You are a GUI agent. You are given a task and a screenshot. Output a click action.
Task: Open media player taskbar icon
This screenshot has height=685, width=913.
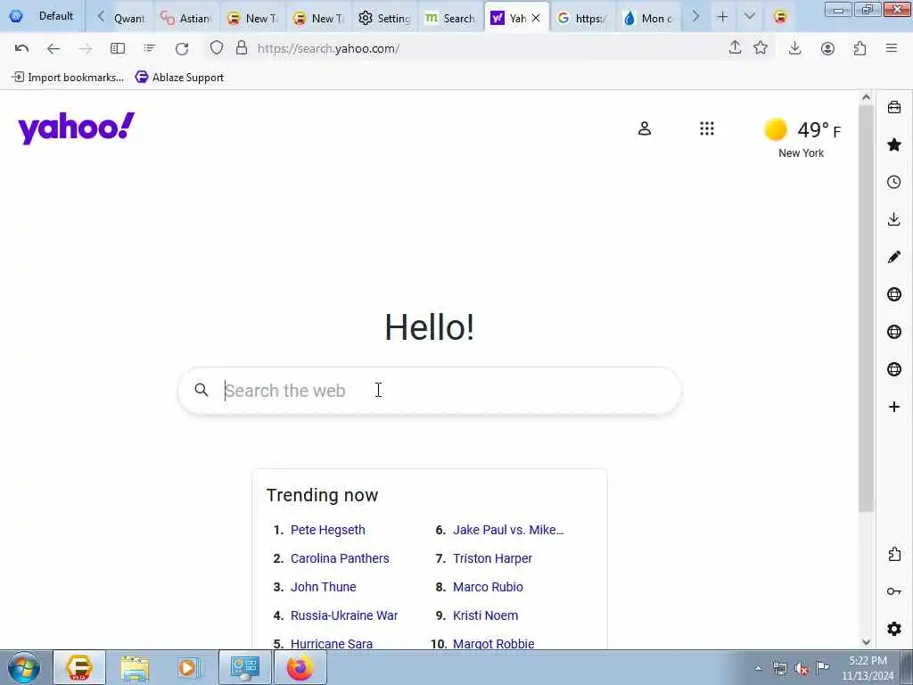(x=189, y=667)
